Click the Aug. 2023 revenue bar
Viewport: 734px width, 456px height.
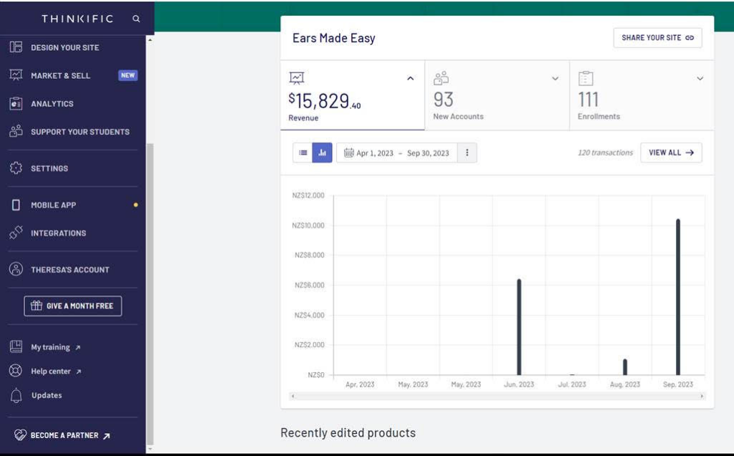(625, 367)
